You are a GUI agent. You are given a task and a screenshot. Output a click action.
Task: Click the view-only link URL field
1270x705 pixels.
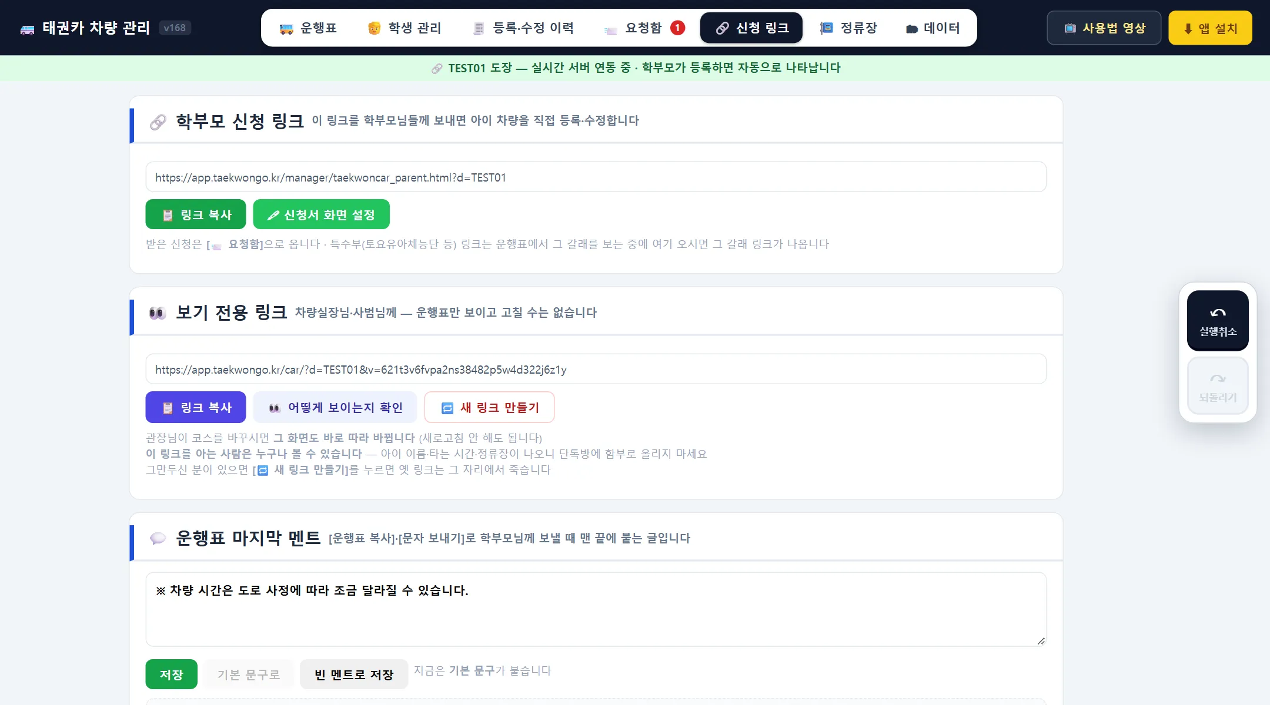point(596,369)
